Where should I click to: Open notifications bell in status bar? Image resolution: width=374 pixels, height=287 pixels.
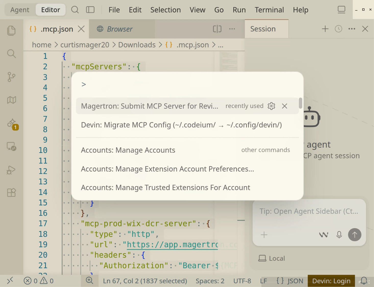tap(364, 281)
